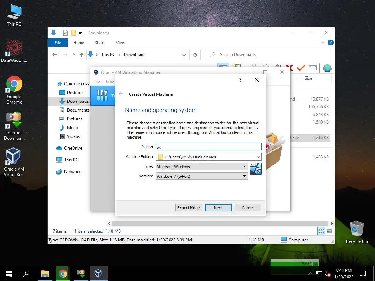This screenshot has height=281, width=375.
Task: Click This PC in the address breadcrumb
Action: tap(108, 55)
